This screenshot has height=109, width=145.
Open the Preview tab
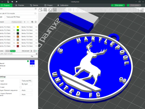[20, 5]
